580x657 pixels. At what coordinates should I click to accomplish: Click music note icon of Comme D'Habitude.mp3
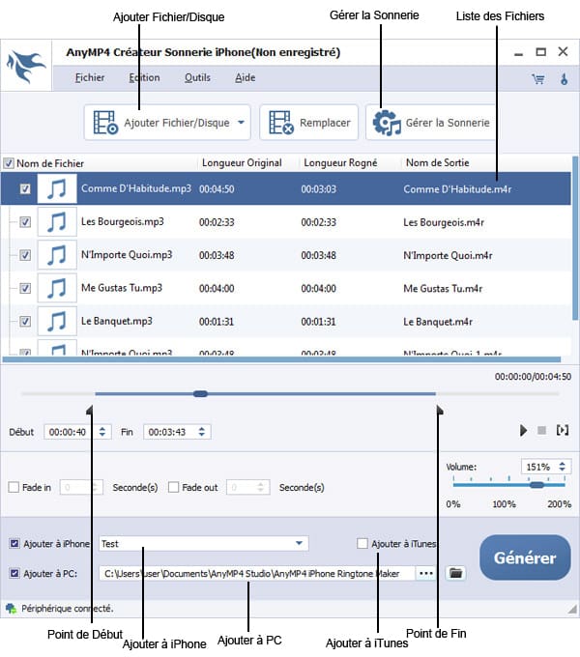[57, 188]
